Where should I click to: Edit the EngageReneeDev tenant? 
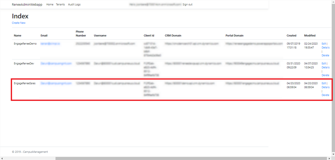click(324, 63)
